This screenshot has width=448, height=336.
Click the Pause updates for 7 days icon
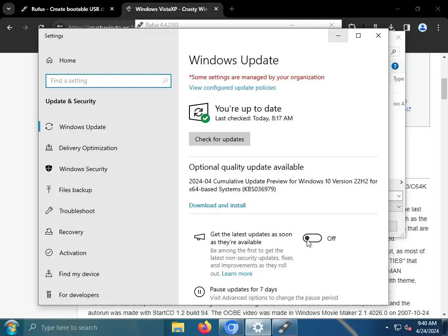point(199,292)
